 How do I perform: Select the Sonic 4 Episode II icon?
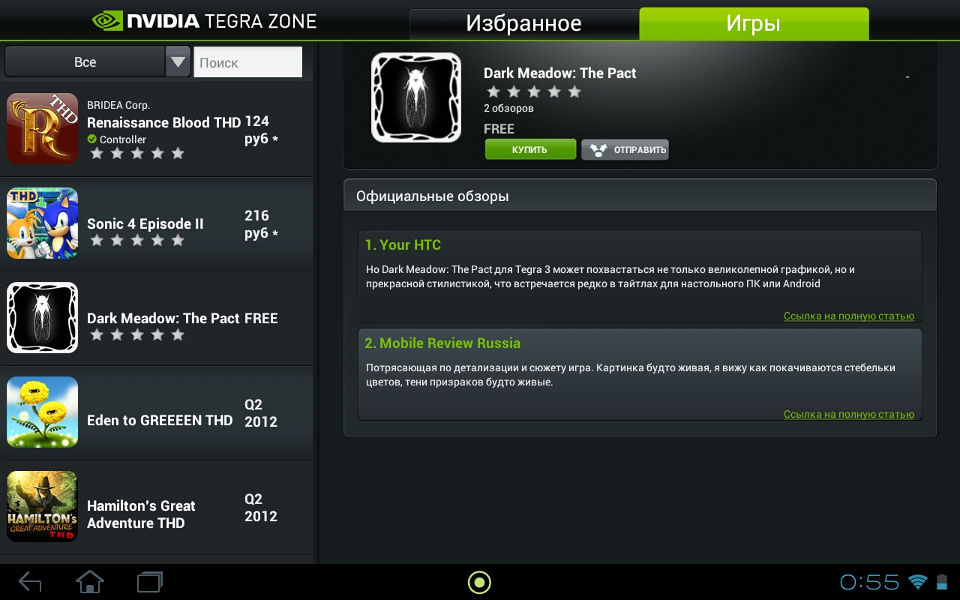[x=43, y=223]
